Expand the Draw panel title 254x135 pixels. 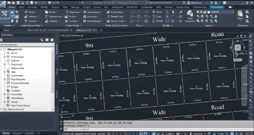click(x=140, y=25)
